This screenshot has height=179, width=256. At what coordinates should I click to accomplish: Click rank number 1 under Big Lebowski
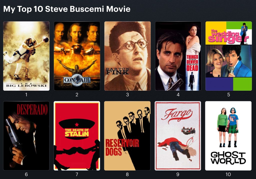[26, 94]
